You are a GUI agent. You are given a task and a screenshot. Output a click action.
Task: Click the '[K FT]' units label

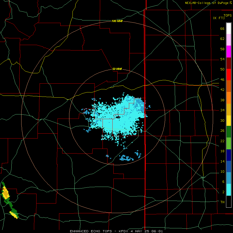pos(219,18)
